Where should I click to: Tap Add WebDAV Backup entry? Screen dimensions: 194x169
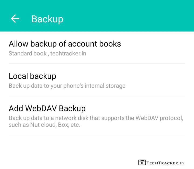pyautogui.click(x=47, y=108)
